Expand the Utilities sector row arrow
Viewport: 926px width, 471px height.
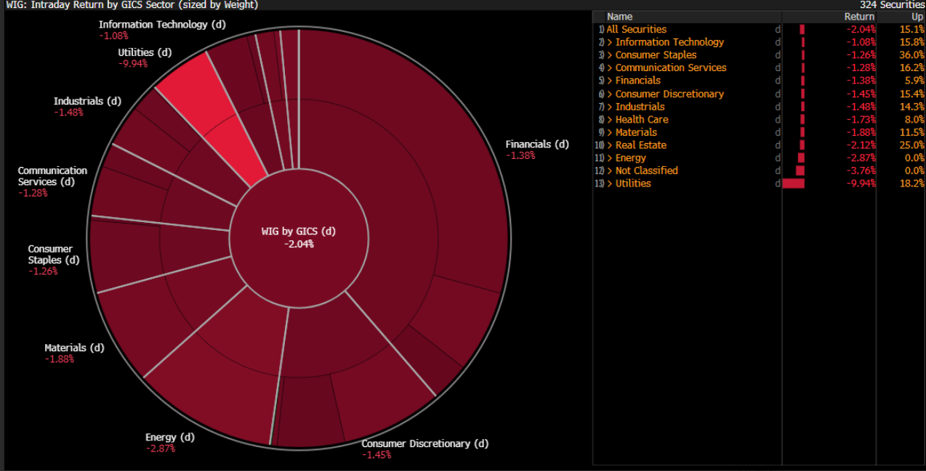pyautogui.click(x=610, y=184)
